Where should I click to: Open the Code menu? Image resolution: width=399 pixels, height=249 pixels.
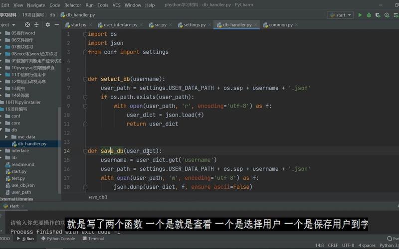(55, 5)
